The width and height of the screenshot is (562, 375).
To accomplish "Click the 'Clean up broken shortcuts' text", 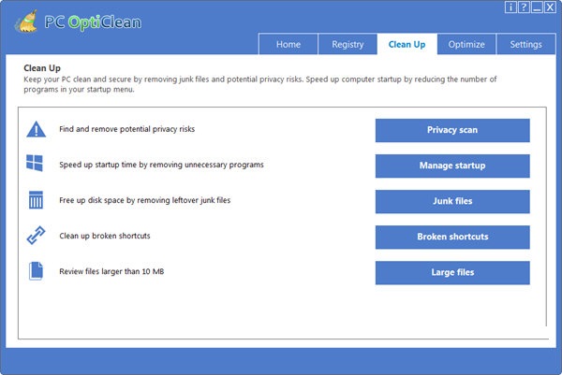I will point(105,236).
